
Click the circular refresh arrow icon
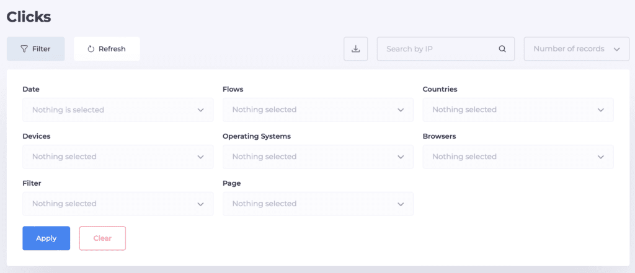91,49
